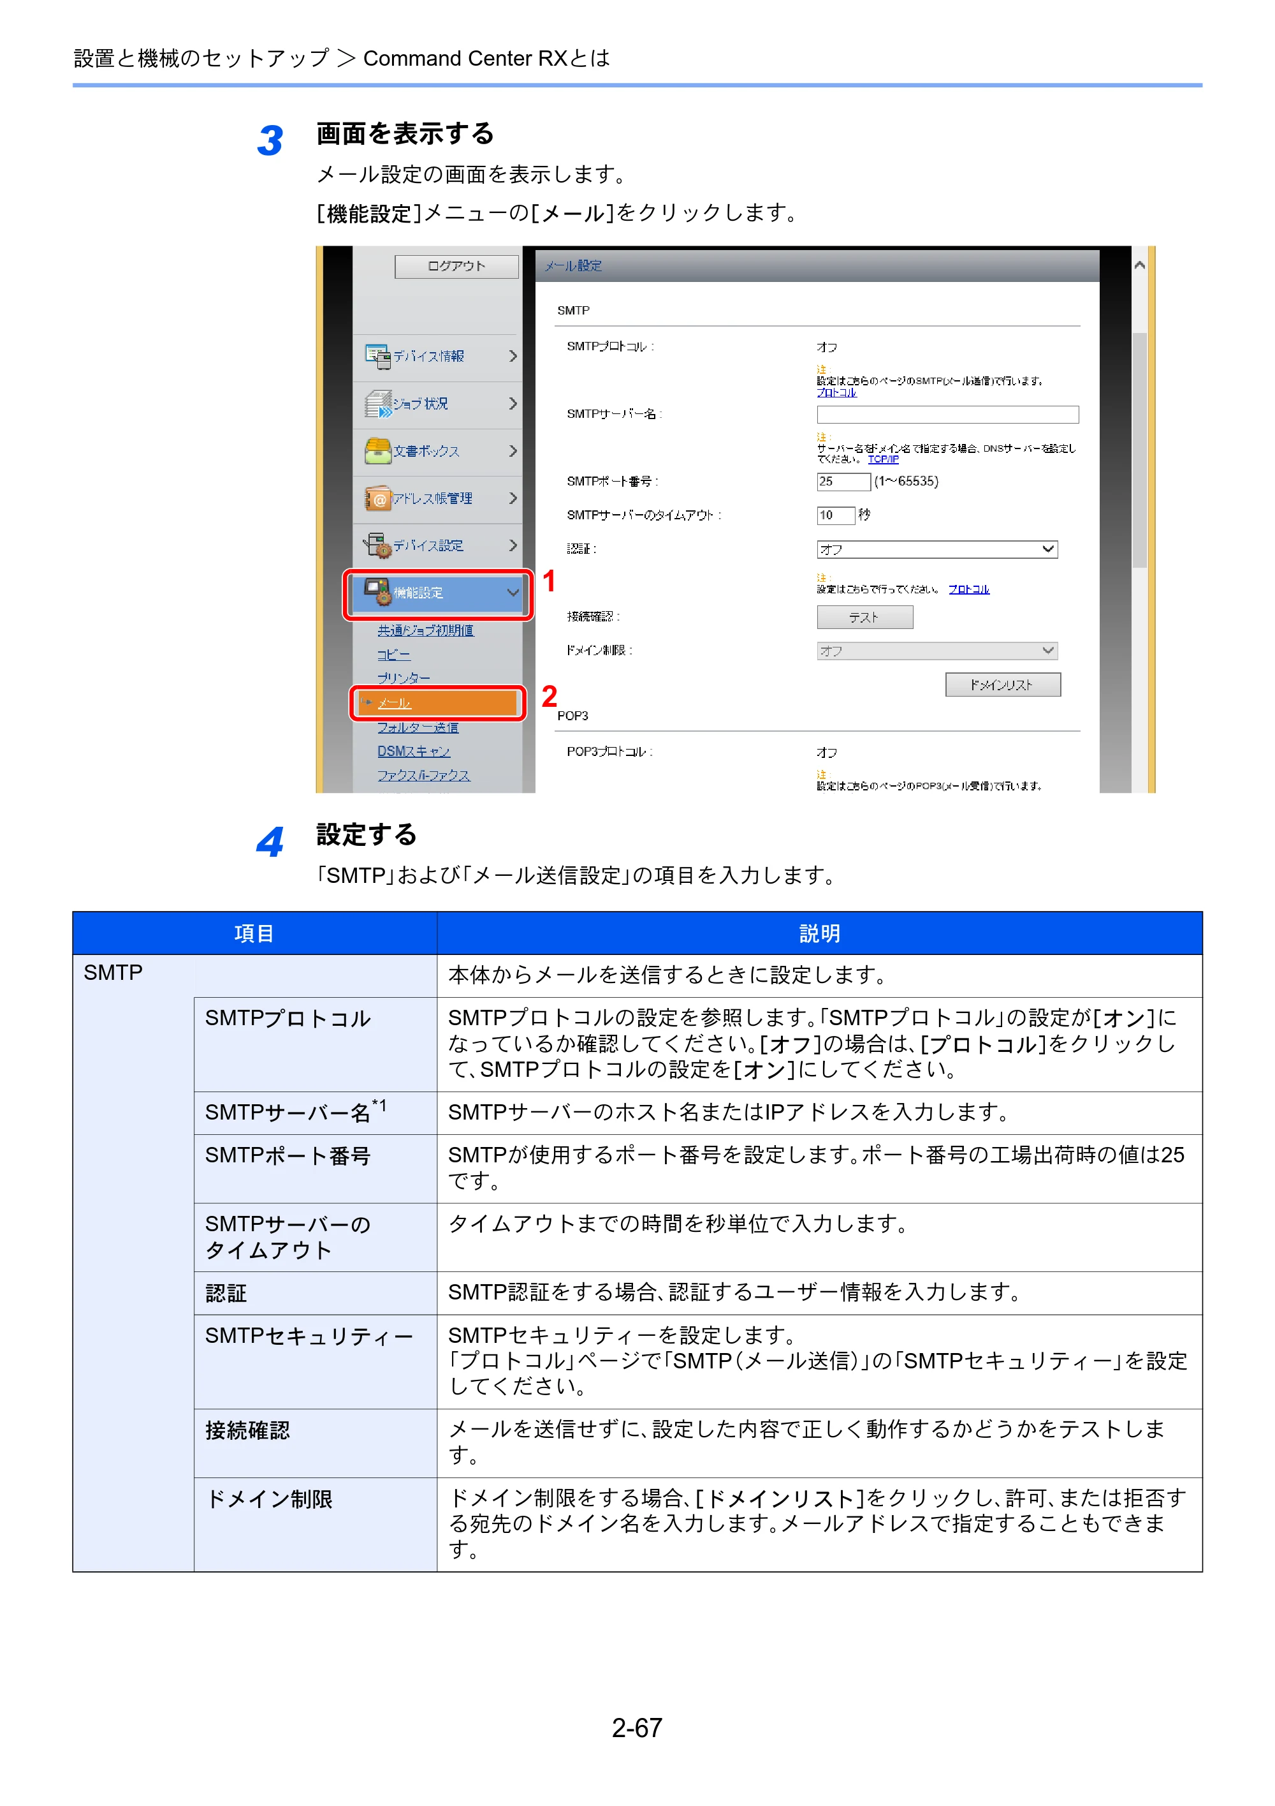Click the デバイス設定 icon
1275x1806 pixels.
tap(377, 545)
